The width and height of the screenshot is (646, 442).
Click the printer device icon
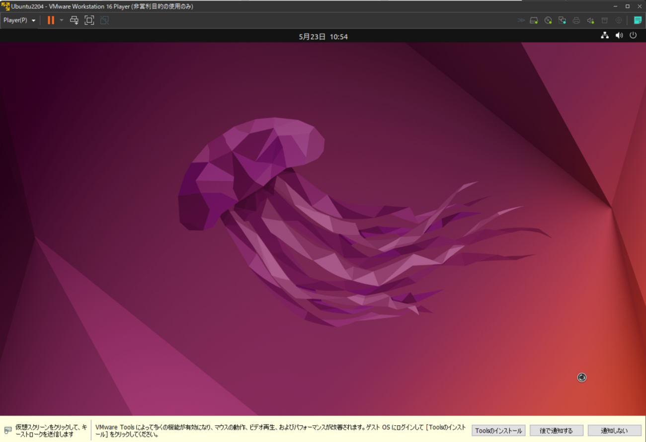(576, 20)
